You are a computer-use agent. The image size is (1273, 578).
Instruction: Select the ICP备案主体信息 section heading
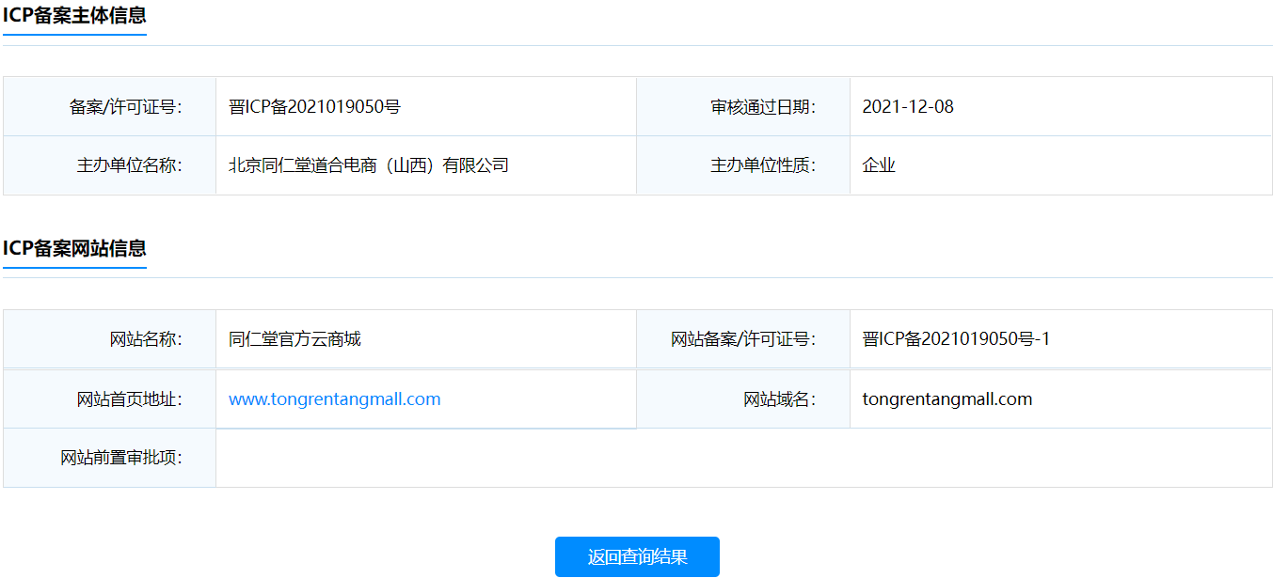pos(74,16)
